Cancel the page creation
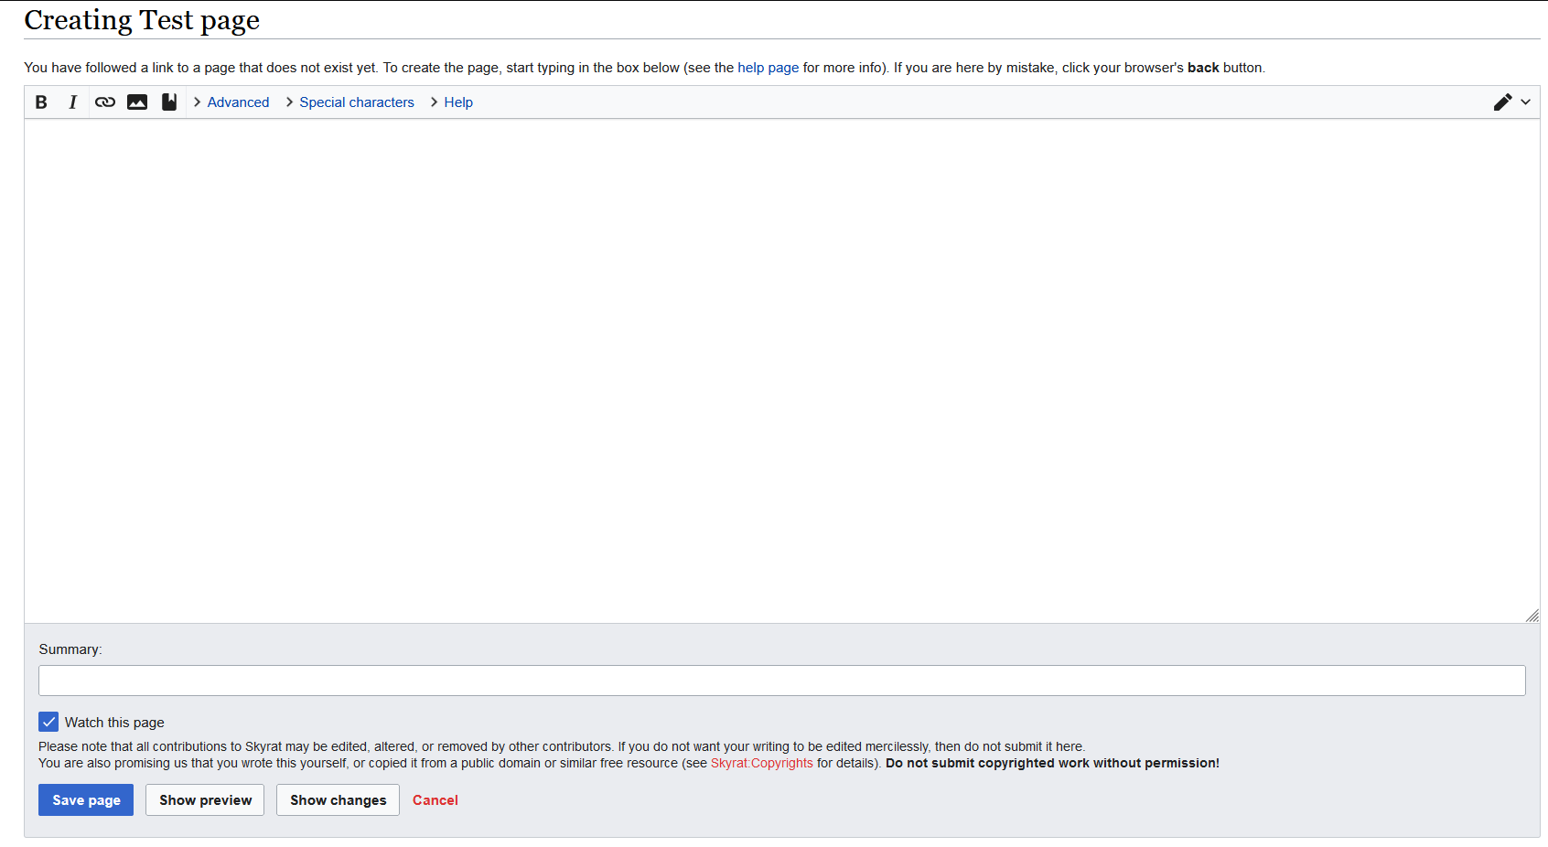This screenshot has width=1548, height=847. [435, 800]
